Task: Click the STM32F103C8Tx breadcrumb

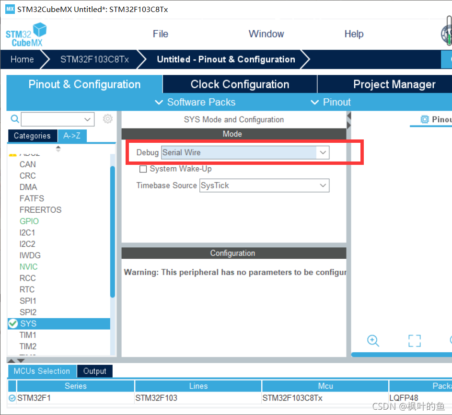Action: [x=94, y=59]
